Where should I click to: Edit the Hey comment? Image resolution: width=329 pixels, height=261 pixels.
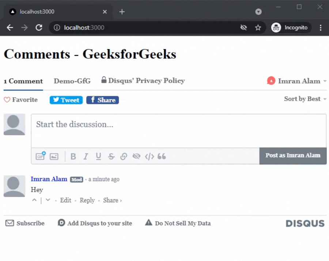click(66, 200)
